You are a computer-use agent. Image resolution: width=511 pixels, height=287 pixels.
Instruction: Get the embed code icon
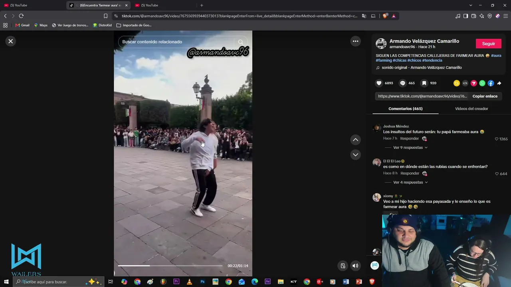465,83
